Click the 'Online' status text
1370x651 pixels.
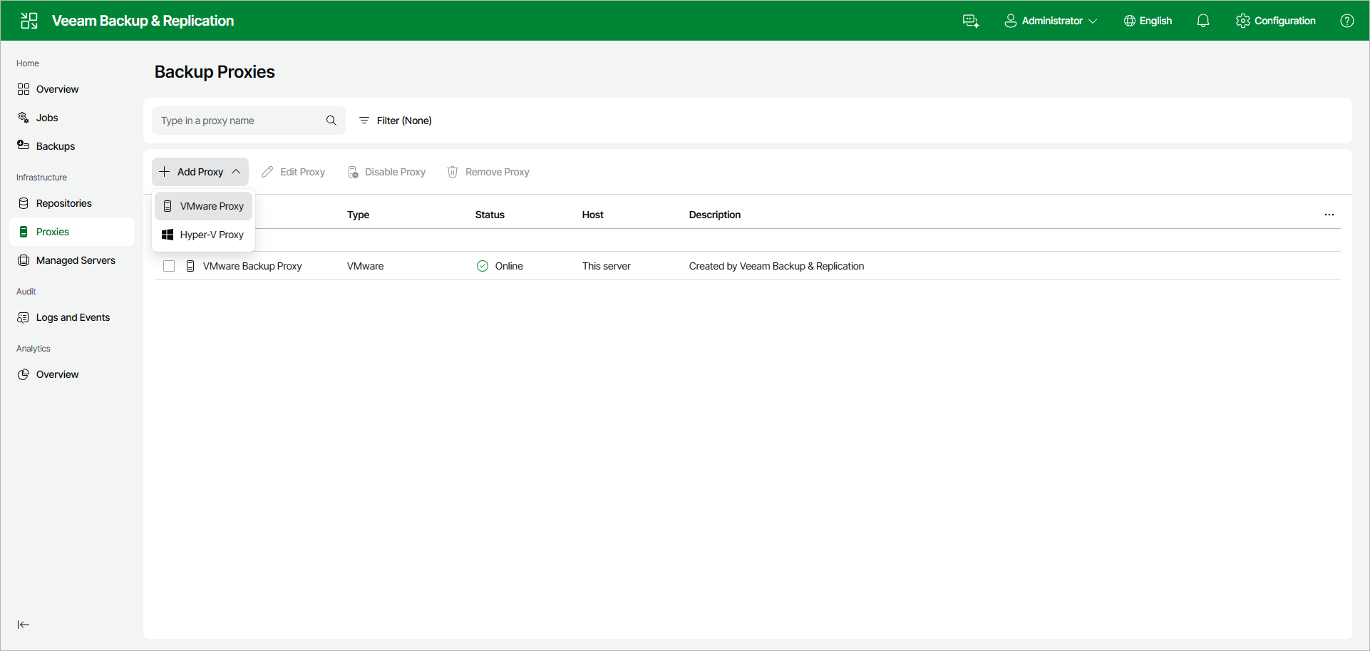tap(509, 266)
